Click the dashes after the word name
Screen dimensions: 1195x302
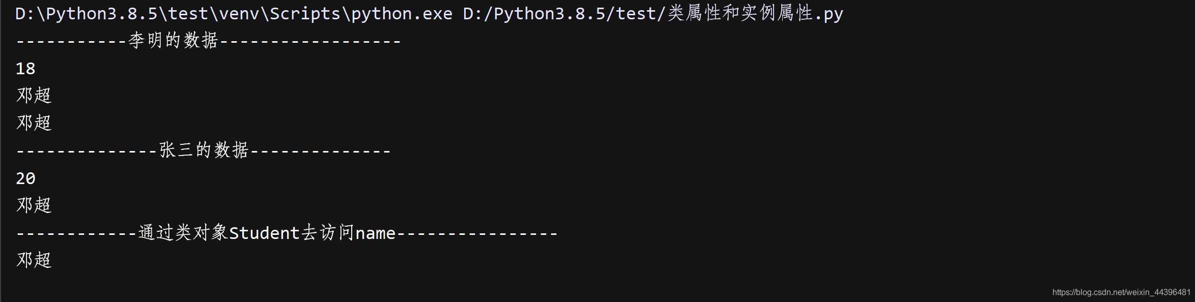pyautogui.click(x=477, y=233)
